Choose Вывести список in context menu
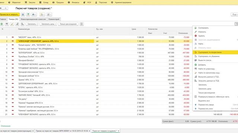This screenshot has width=238, height=133. point(215,60)
